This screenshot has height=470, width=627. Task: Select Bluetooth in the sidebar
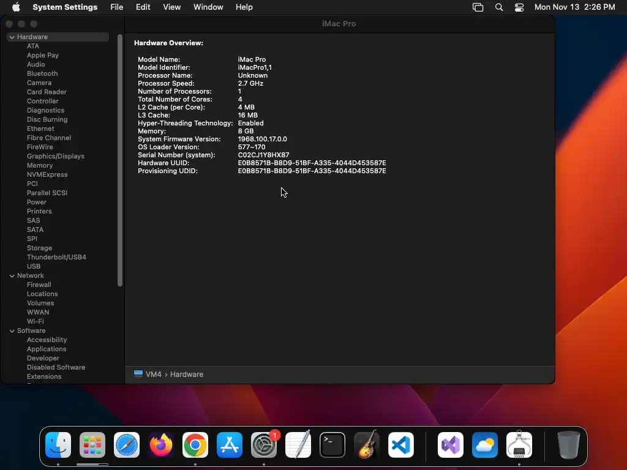(42, 73)
